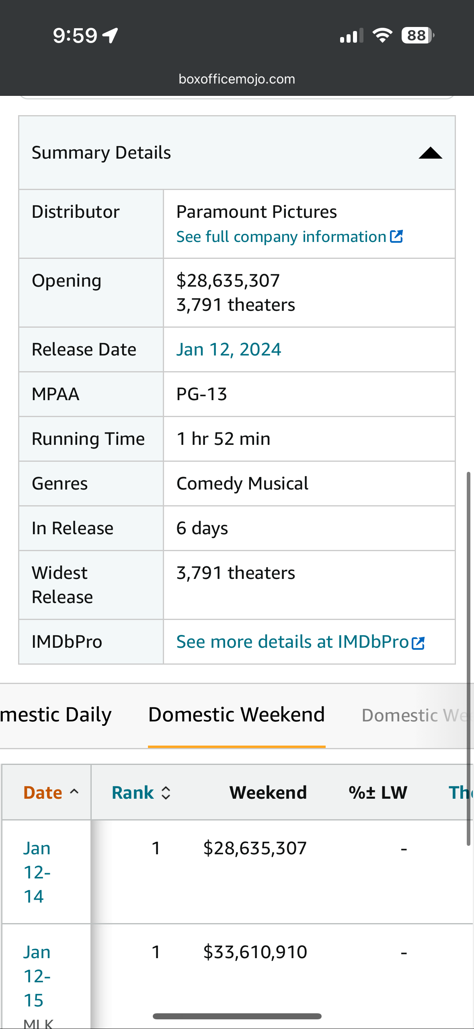Tap the Wi-Fi status icon
The image size is (474, 1029).
[382, 35]
